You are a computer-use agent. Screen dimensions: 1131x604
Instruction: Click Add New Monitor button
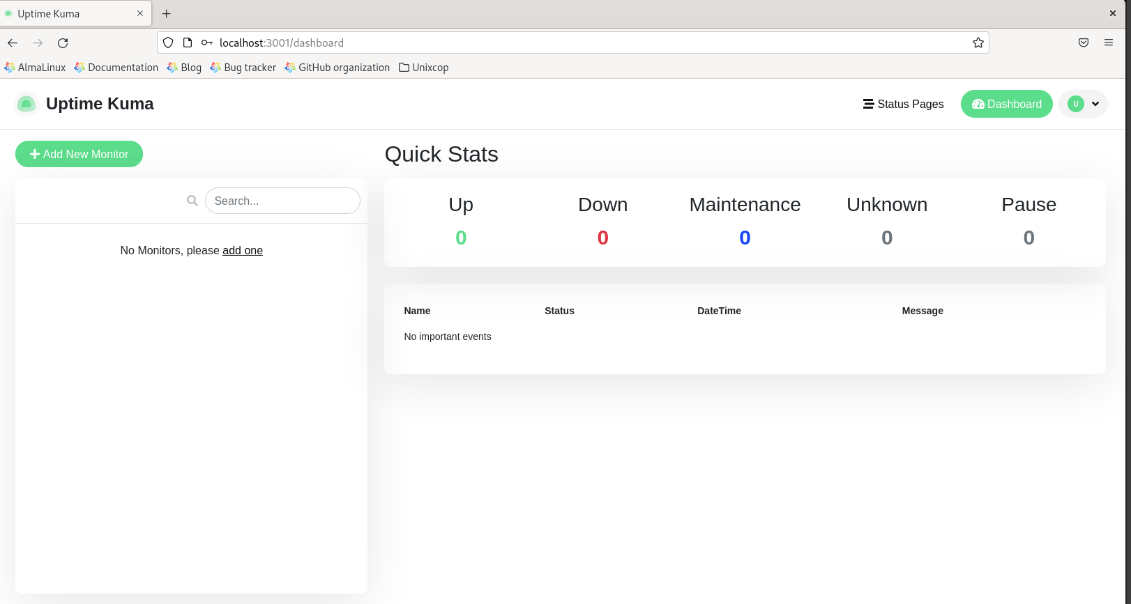coord(79,154)
